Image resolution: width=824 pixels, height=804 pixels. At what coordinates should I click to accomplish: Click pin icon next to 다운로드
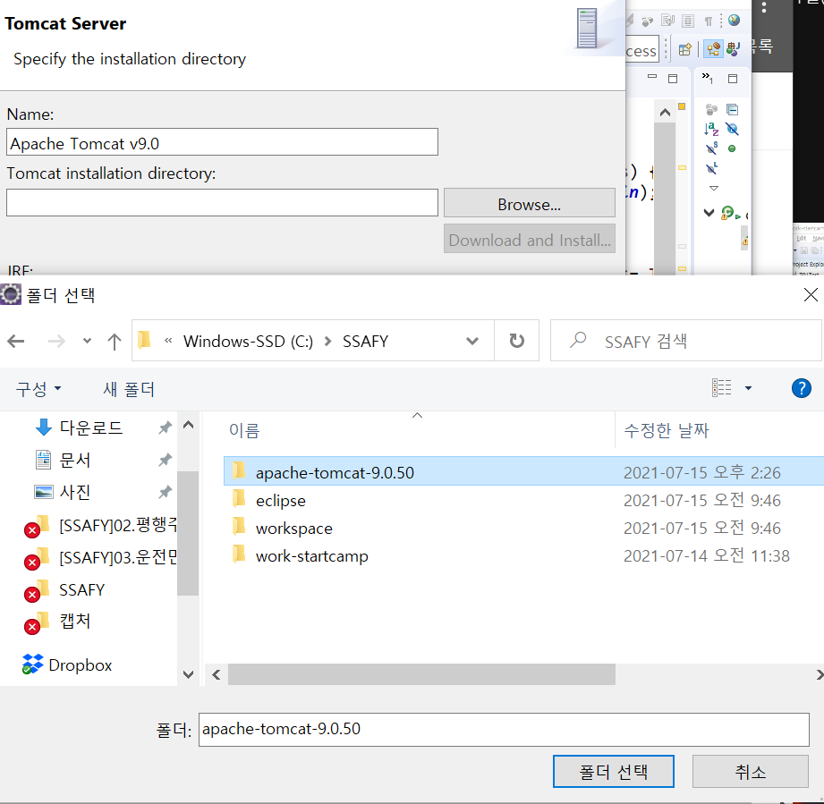click(x=165, y=428)
